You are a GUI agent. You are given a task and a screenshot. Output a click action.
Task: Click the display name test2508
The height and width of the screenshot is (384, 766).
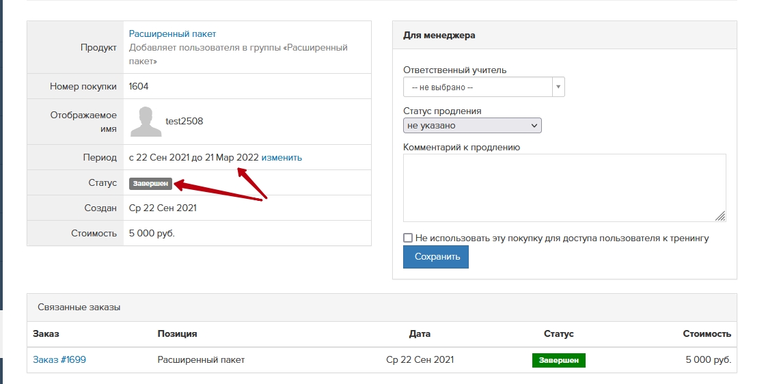point(184,122)
